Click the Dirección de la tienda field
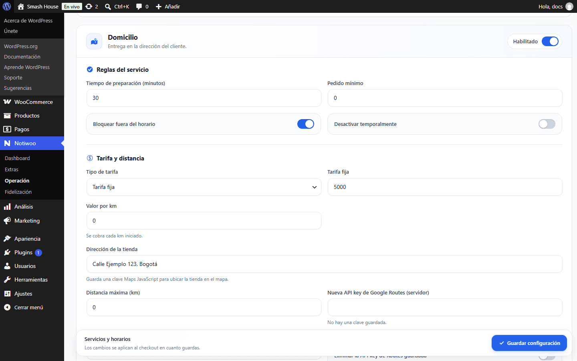This screenshot has height=361, width=577. (324, 264)
